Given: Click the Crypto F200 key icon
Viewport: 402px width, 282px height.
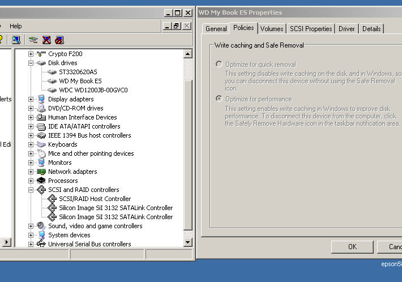Looking at the screenshot, I should point(41,54).
